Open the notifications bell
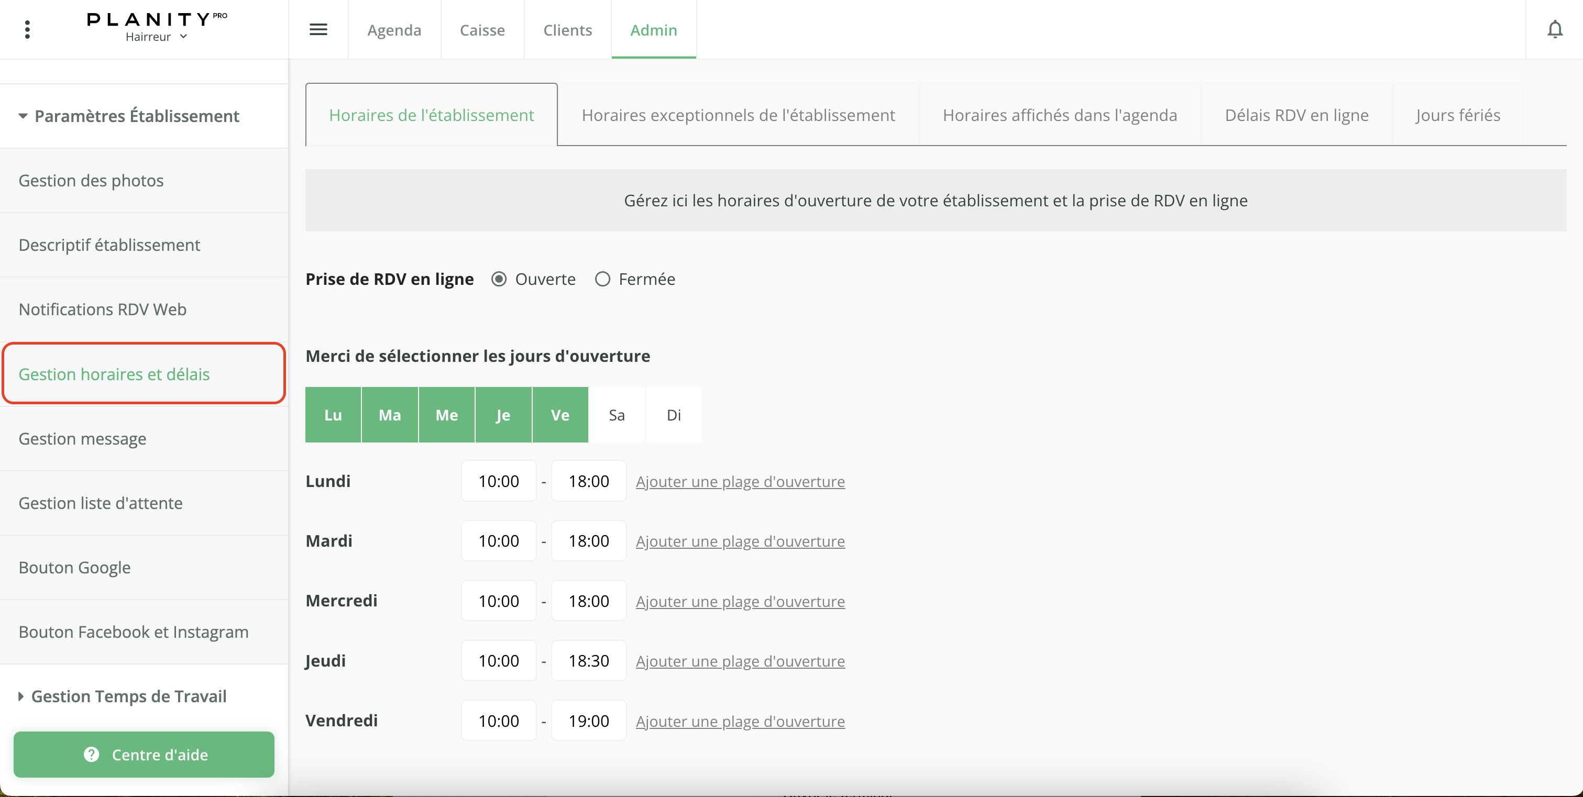 point(1554,29)
